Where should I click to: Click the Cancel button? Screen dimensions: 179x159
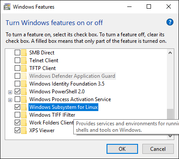[158, 149]
